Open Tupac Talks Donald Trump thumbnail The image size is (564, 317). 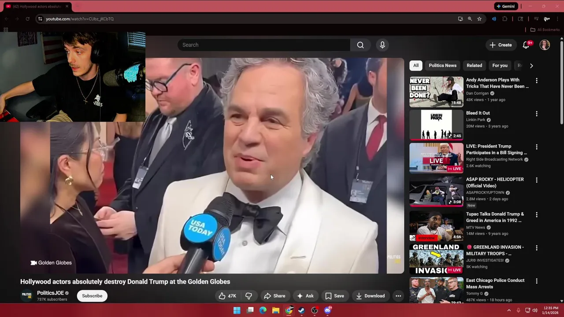pos(436,225)
